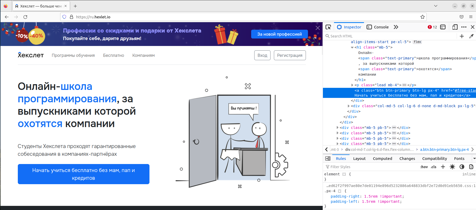476x210 pixels.
Task: Expand the div col-md-5 col-lg-6 node
Action: click(x=348, y=106)
